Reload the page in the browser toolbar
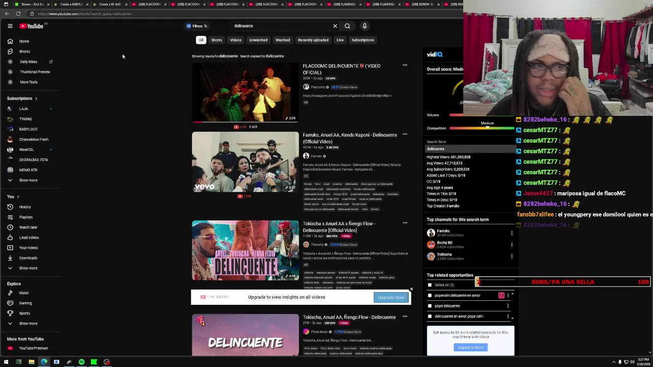The image size is (653, 367). 18,14
